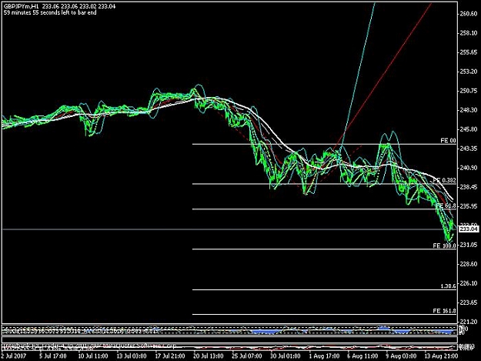Click the 20 Jul 13:00 time label
481x361 pixels.
[x=208, y=356]
